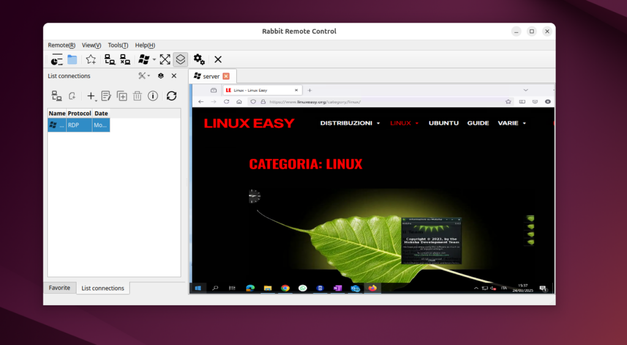Click the refresh connections list icon

[x=171, y=96]
